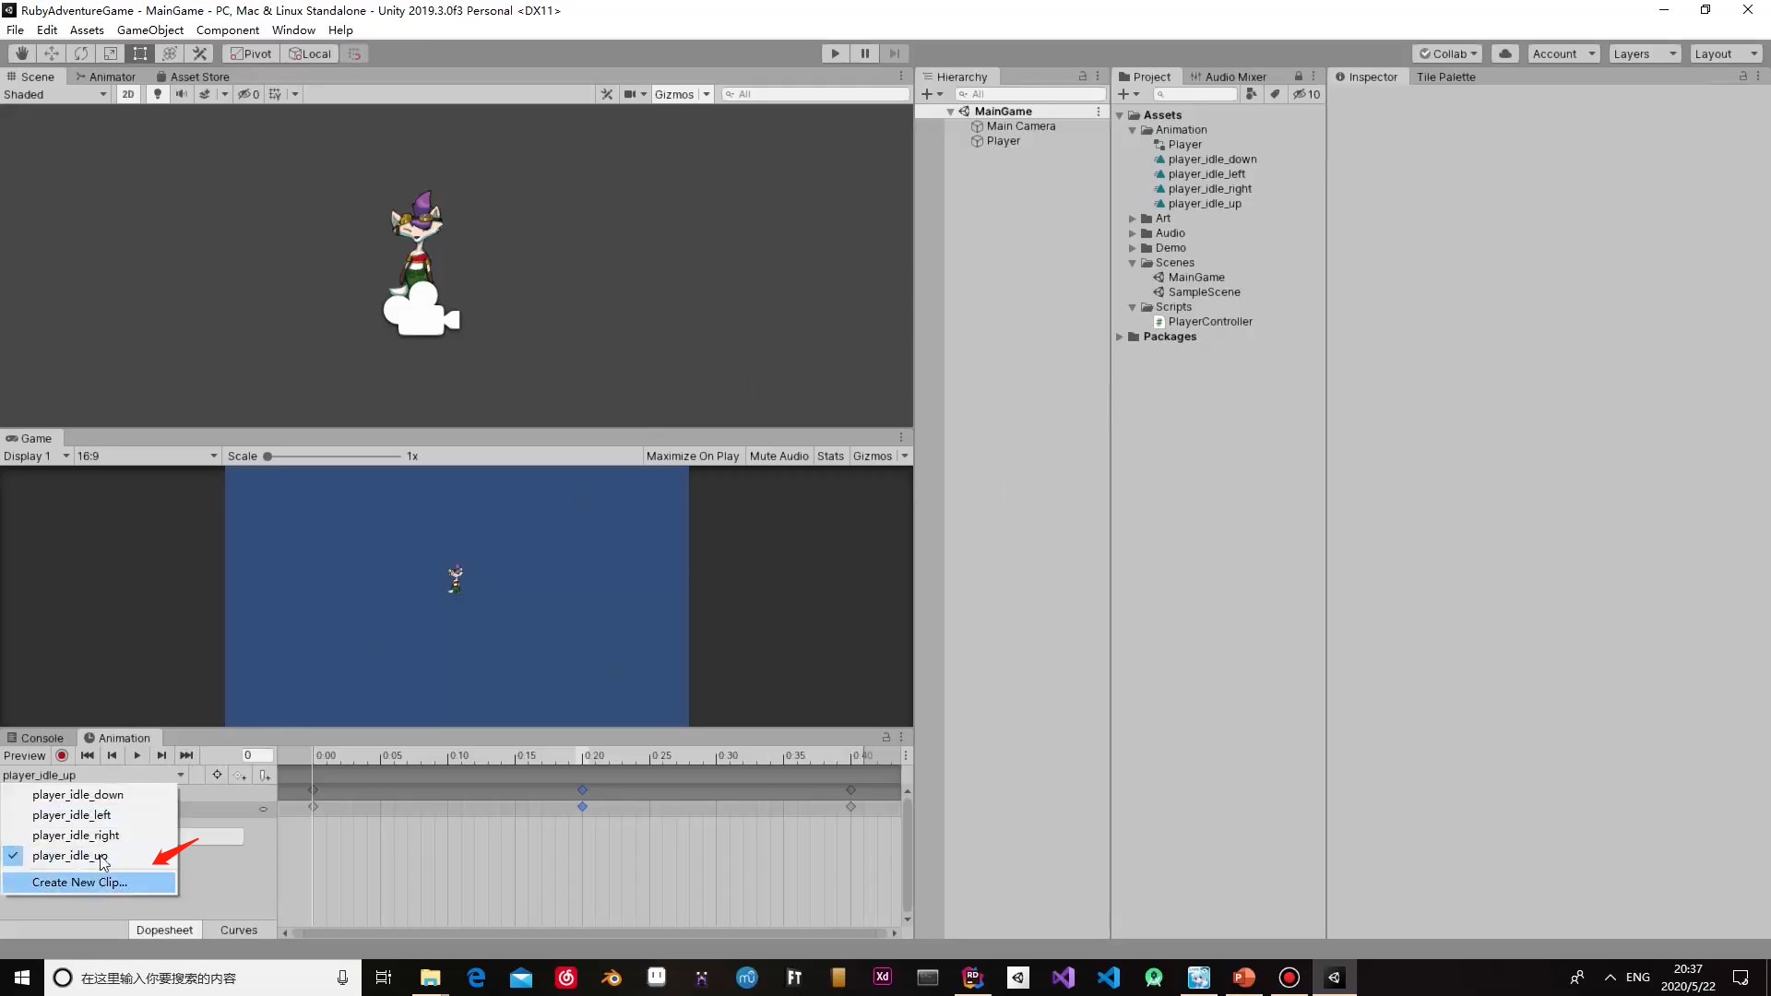Click the cloud services icon
The height and width of the screenshot is (996, 1771).
tap(1504, 53)
